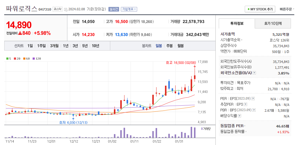Click the 저가 value 13,630
The image size is (297, 145).
click(121, 35)
